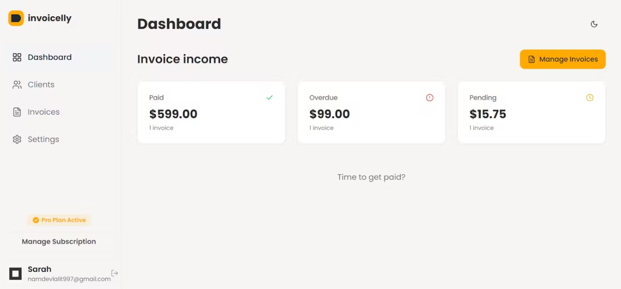Open the Paid $599.00 card
Screen dimensions: 621x289
point(211,112)
